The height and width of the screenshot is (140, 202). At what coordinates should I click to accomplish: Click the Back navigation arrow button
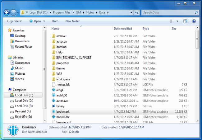pos(7,12)
